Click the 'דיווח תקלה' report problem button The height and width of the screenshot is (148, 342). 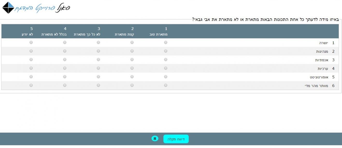point(176,139)
